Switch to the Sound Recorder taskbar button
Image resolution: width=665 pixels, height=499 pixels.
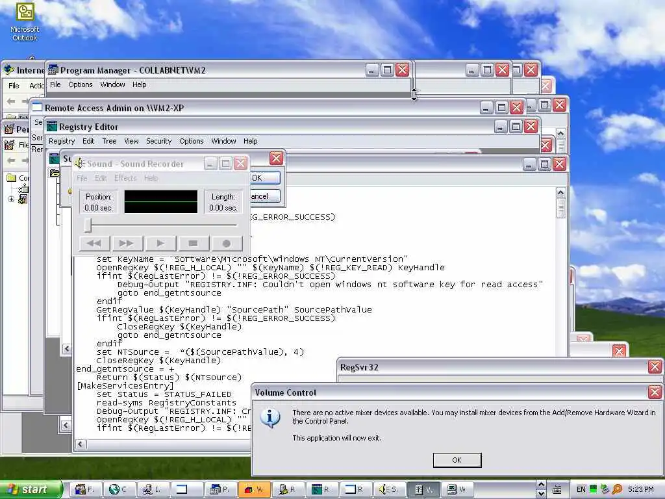coord(389,489)
